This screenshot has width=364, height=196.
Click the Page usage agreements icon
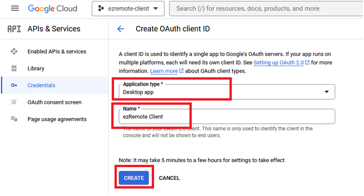point(14,119)
